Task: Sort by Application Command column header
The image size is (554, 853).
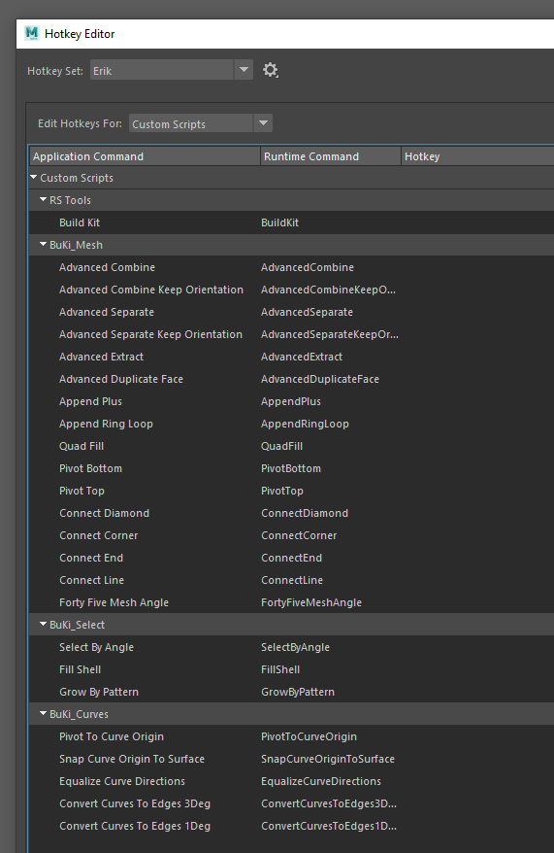Action: click(145, 156)
